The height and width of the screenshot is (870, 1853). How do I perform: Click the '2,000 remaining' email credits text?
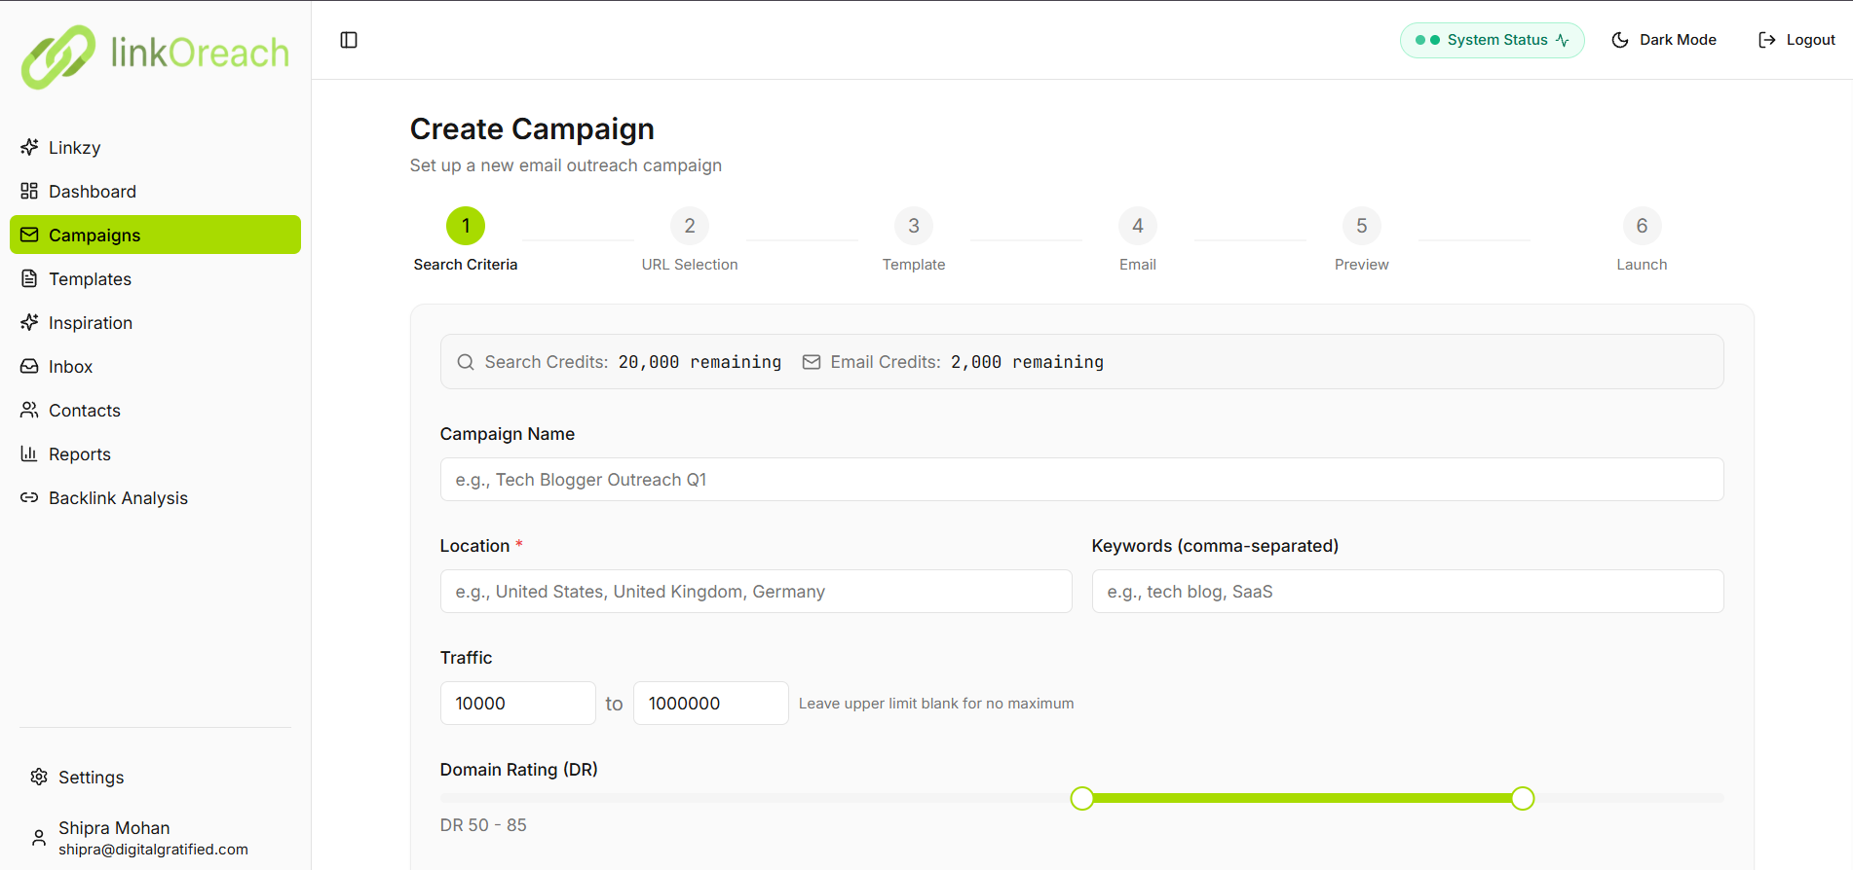tap(1027, 362)
